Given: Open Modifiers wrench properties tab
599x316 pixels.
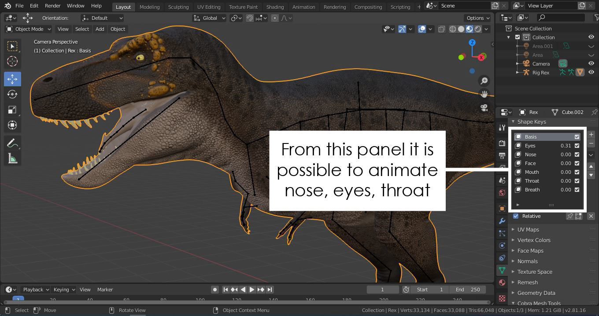Looking at the screenshot, I should [502, 221].
